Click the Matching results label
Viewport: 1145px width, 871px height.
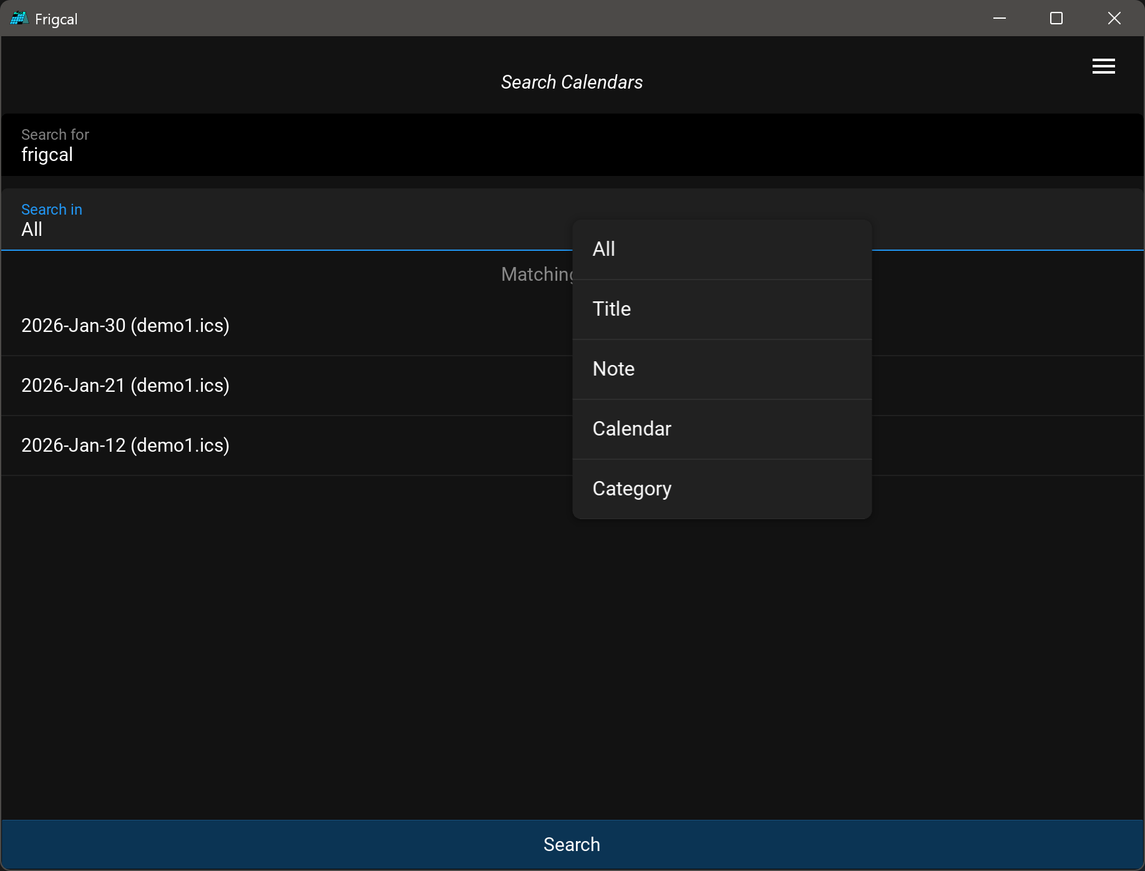click(537, 275)
